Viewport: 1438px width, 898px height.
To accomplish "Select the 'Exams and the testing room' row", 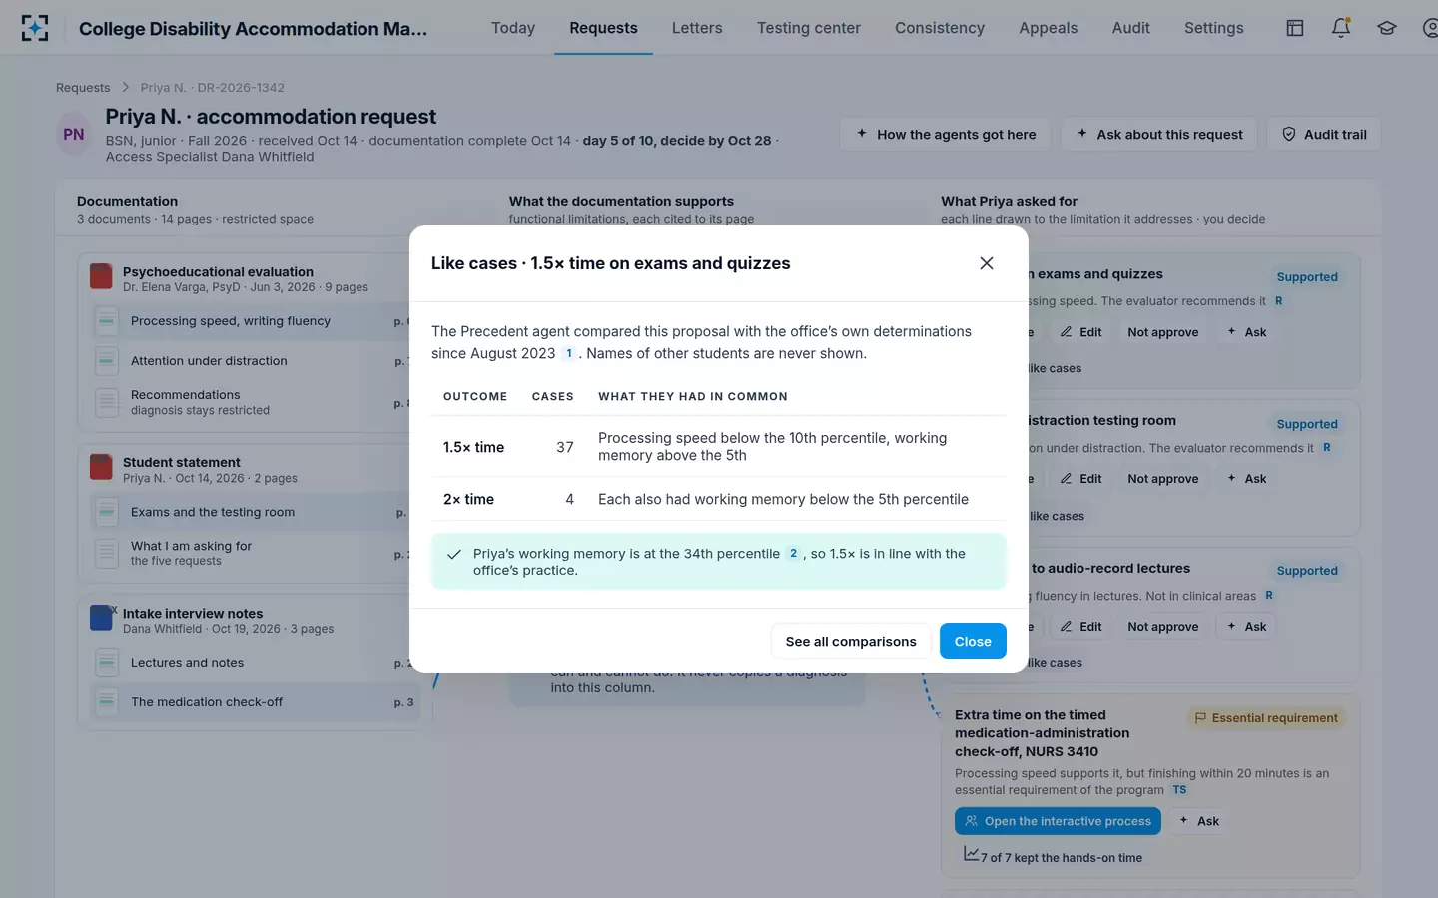I will tap(254, 512).
